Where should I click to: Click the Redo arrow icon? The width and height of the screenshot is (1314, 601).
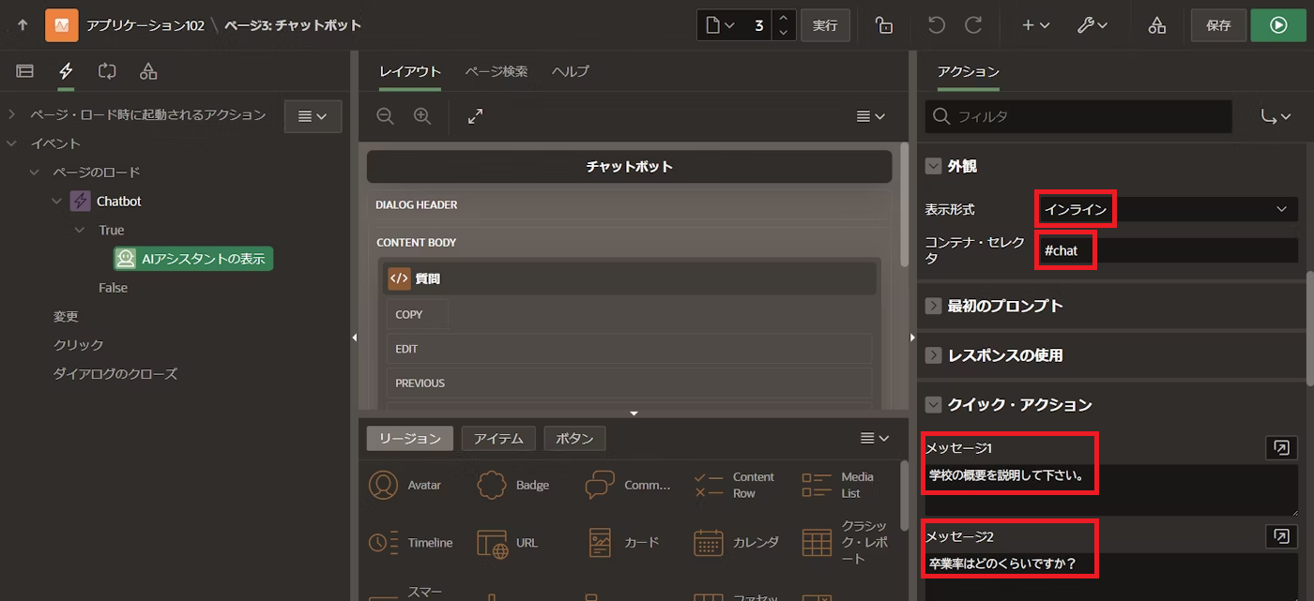click(973, 25)
